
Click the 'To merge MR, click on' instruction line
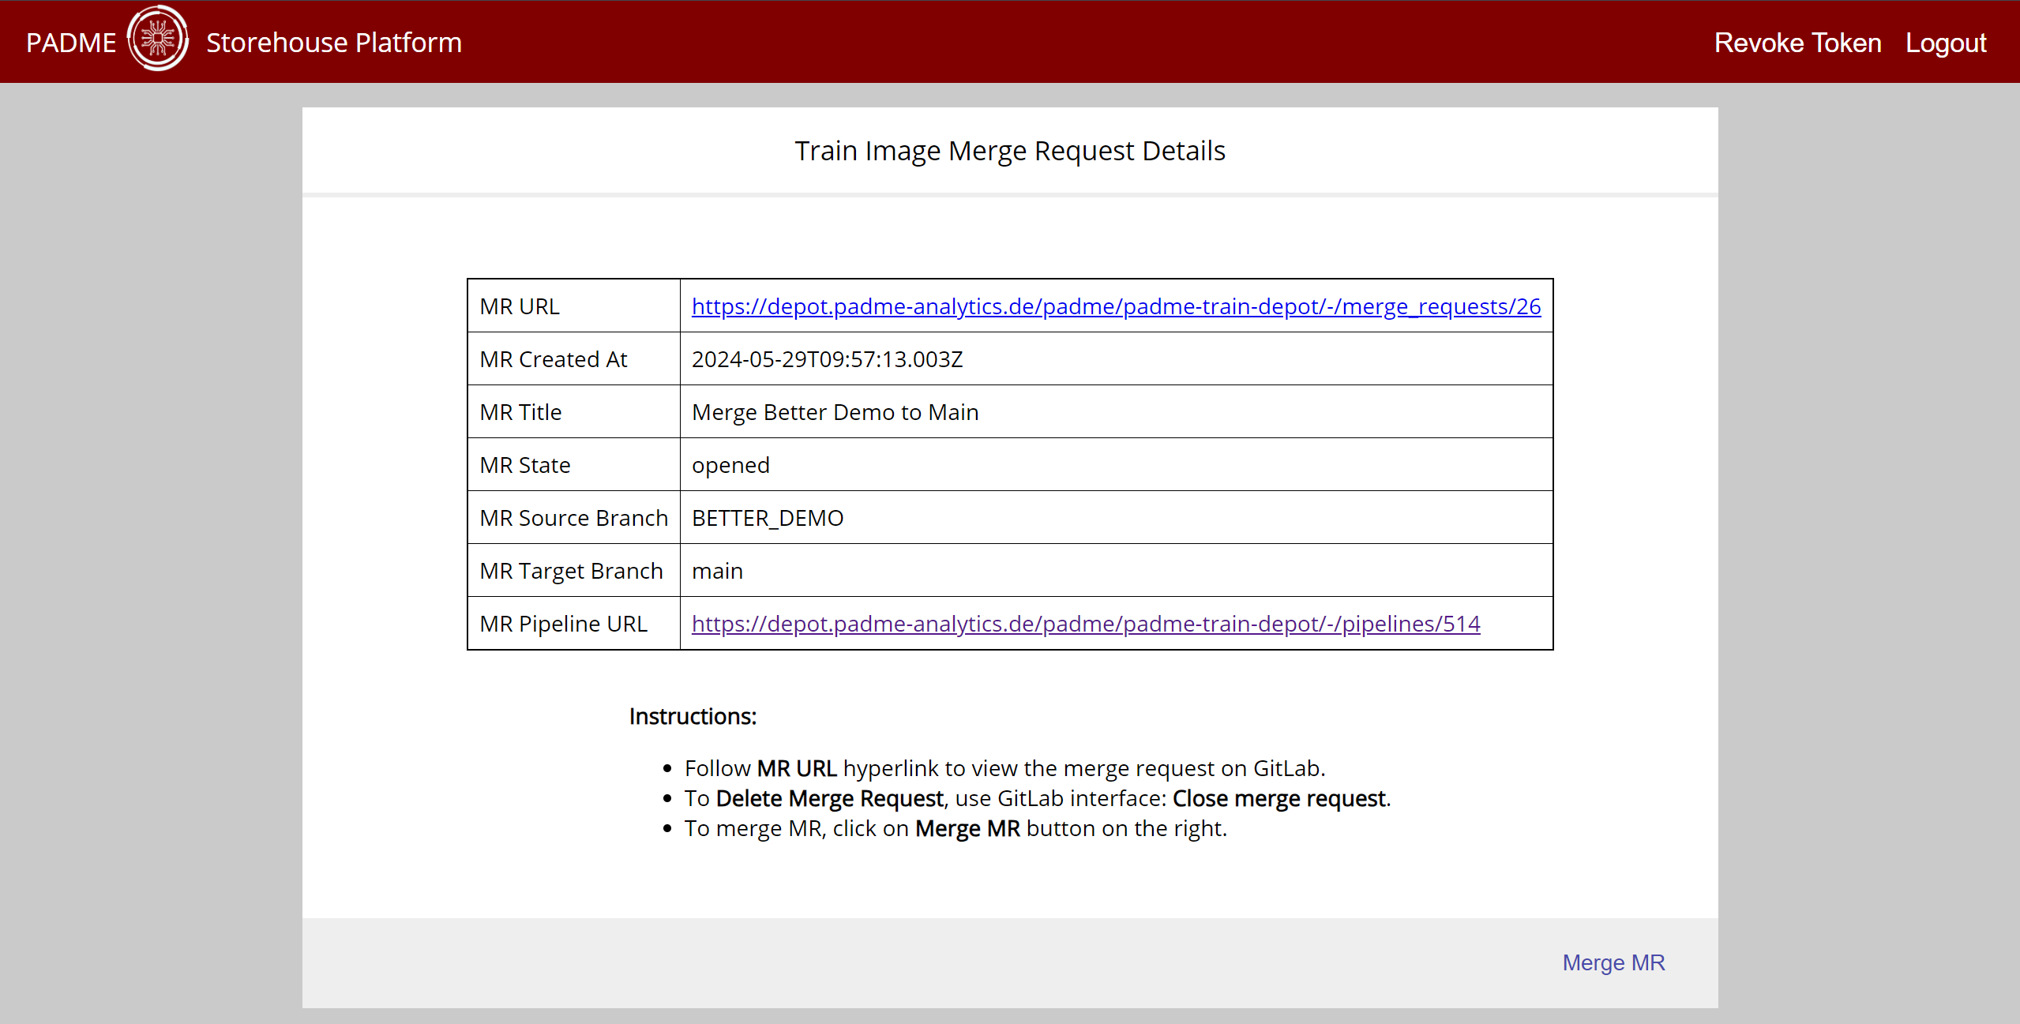[956, 828]
